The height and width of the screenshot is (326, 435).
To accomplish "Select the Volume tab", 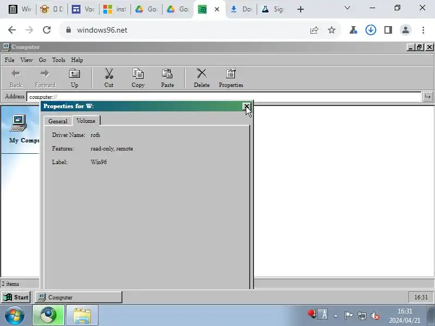I will (x=86, y=121).
